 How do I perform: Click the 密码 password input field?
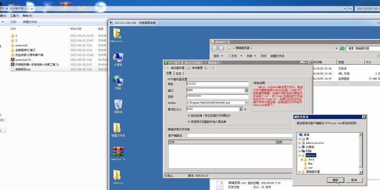(x=218, y=96)
